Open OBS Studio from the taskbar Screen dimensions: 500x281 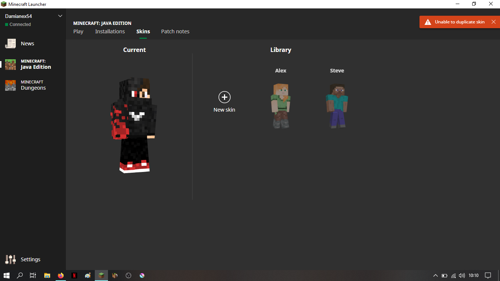point(128,276)
